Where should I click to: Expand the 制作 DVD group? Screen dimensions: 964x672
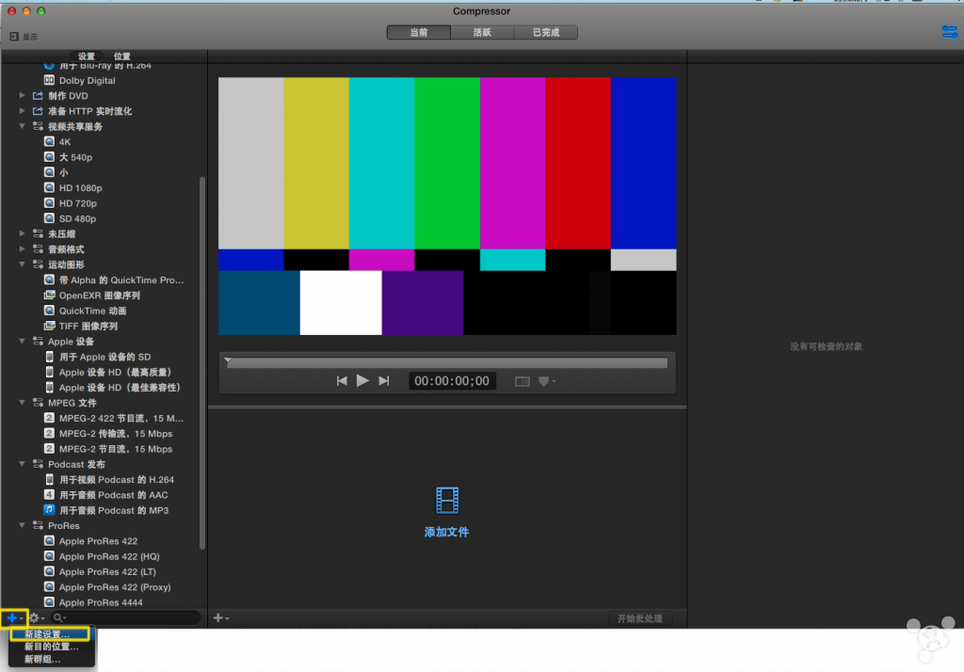point(23,96)
